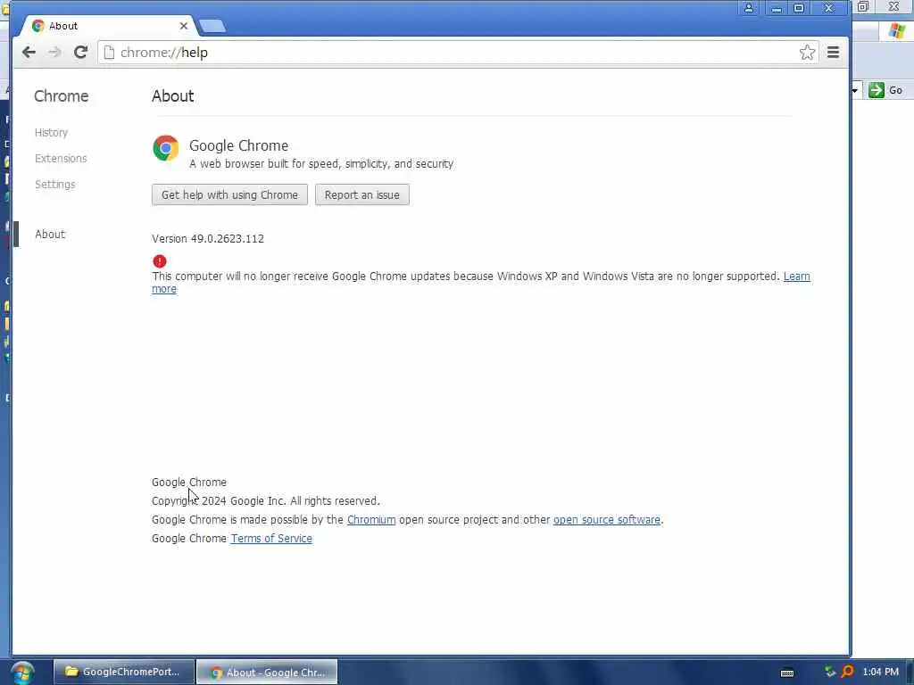Select About in Chrome sidebar
The width and height of the screenshot is (914, 685).
50,235
